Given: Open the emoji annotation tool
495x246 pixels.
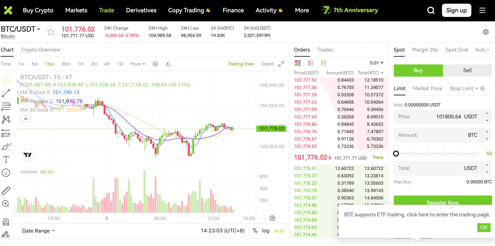Looking at the screenshot, I should point(6,173).
